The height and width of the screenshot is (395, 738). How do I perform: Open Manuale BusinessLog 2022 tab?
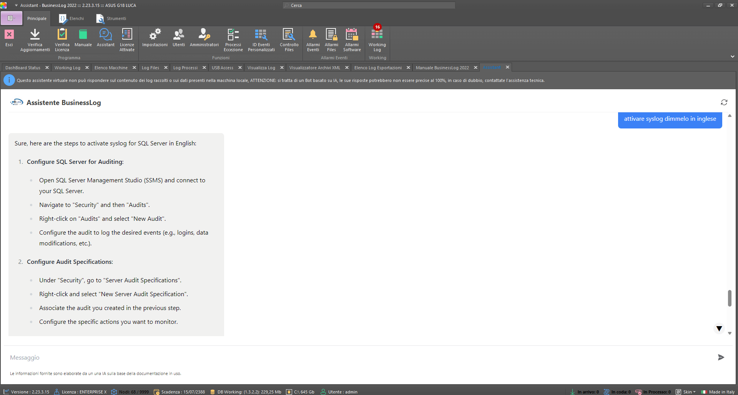[442, 68]
